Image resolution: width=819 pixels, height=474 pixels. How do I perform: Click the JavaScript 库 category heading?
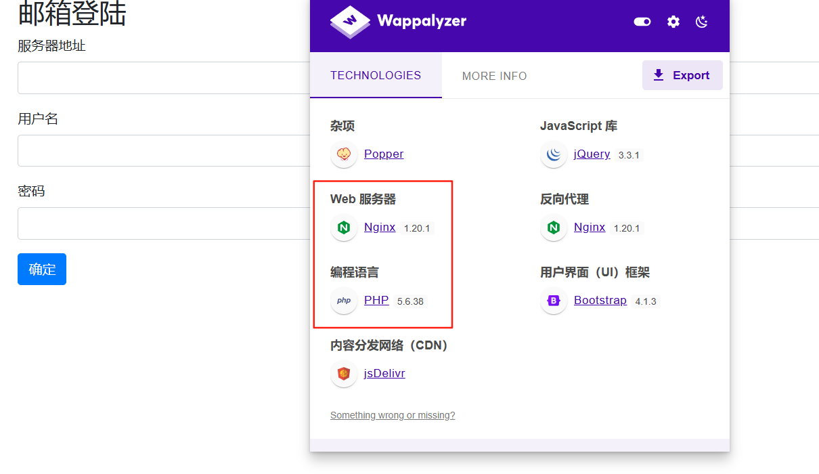coord(579,126)
